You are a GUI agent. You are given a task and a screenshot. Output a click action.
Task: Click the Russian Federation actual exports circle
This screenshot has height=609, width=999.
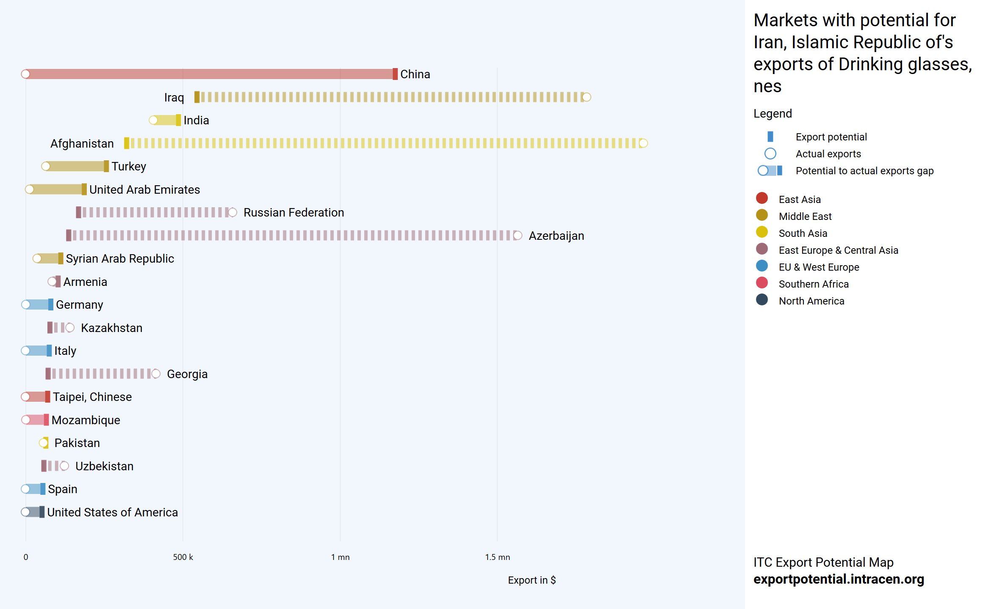pyautogui.click(x=232, y=212)
